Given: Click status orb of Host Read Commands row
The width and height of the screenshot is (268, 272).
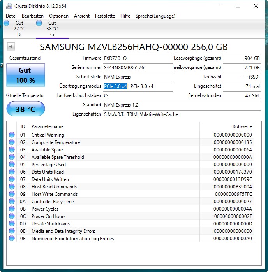Looking at the screenshot, I should [12, 186].
